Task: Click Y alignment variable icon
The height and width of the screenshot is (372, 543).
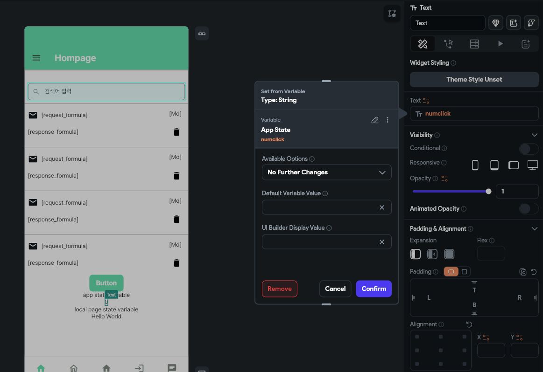Action: point(519,338)
